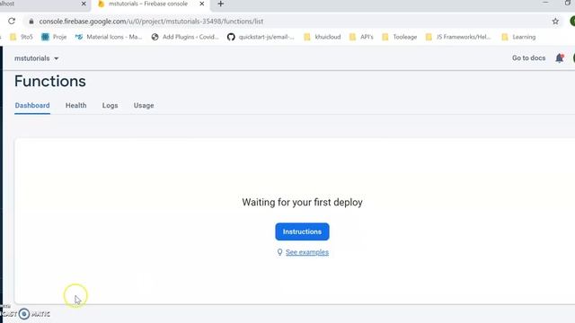The image size is (575, 323).
Task: Click the Functions page heading
Action: (50, 82)
